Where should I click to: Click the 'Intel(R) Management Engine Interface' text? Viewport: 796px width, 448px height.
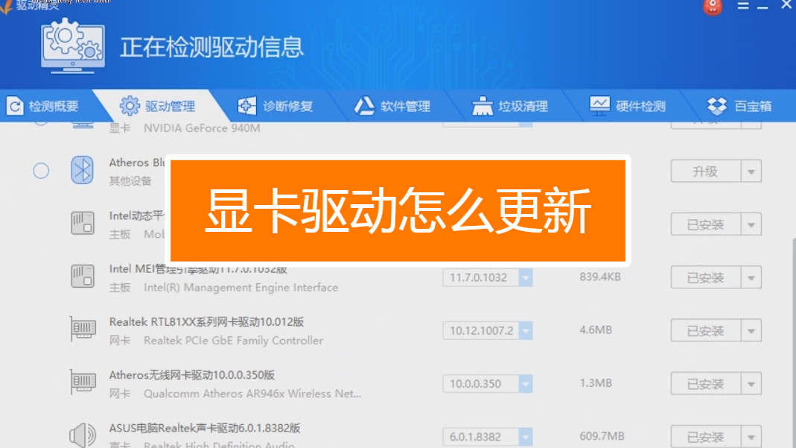[x=241, y=288]
